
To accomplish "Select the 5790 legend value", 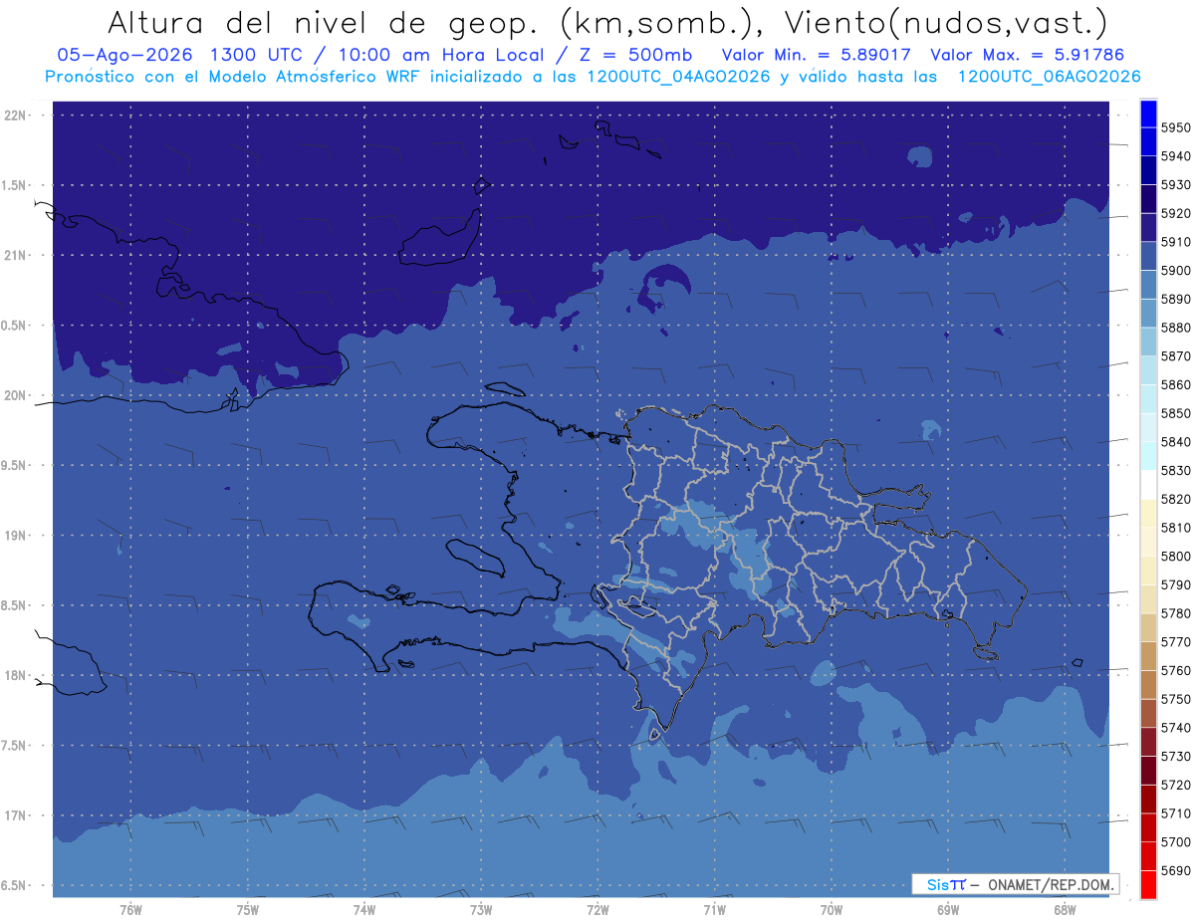I will 1176,584.
